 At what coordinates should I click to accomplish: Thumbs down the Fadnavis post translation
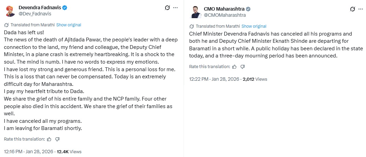pos(57,139)
